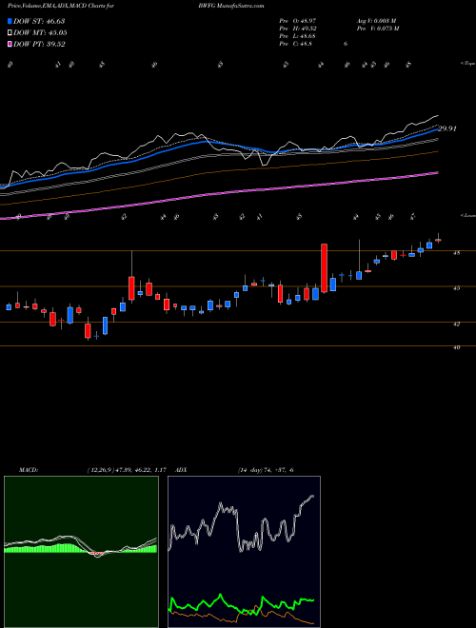Click the white DOW MT legend swatch
476x628 pixels.
point(10,33)
